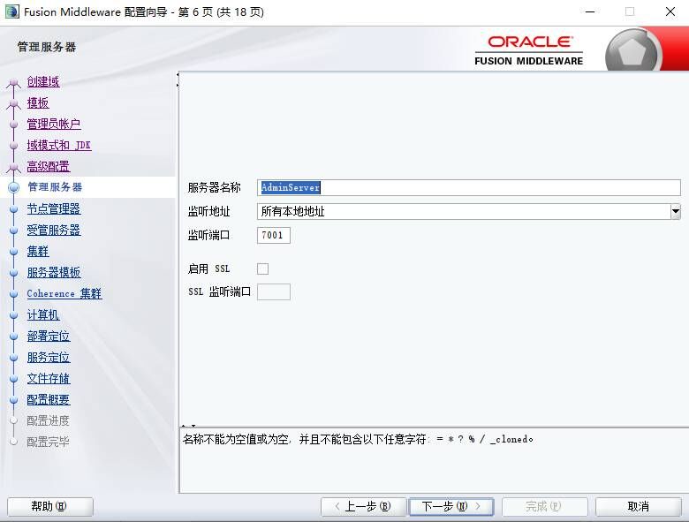
Task: Open the 监听地址 dropdown arrow
Action: [676, 212]
